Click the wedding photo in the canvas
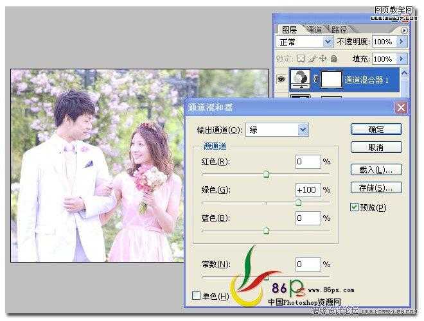The height and width of the screenshot is (321, 424). coord(98,166)
